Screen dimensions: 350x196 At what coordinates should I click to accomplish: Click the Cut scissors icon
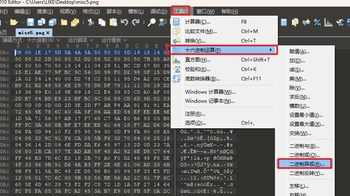point(91,22)
